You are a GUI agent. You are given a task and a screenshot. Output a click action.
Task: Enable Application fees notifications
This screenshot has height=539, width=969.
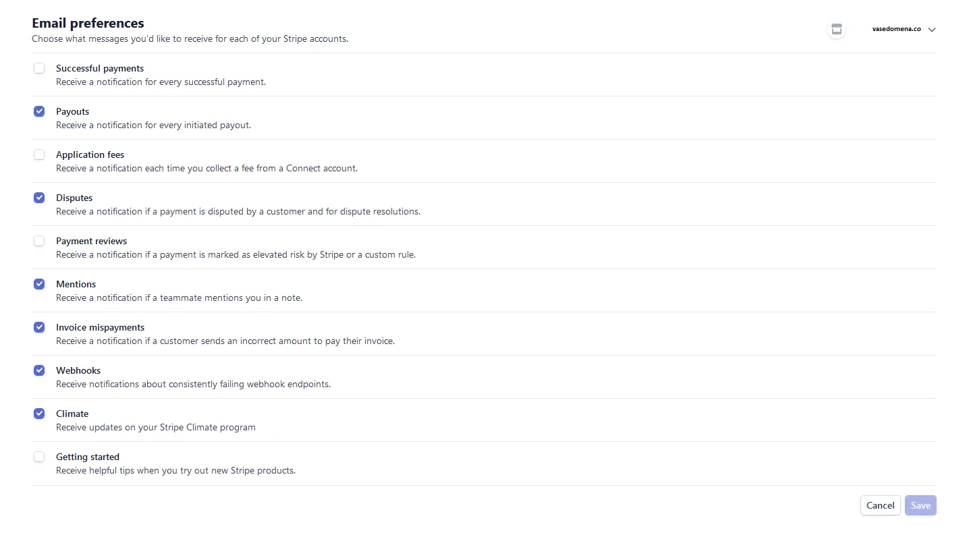(x=39, y=154)
